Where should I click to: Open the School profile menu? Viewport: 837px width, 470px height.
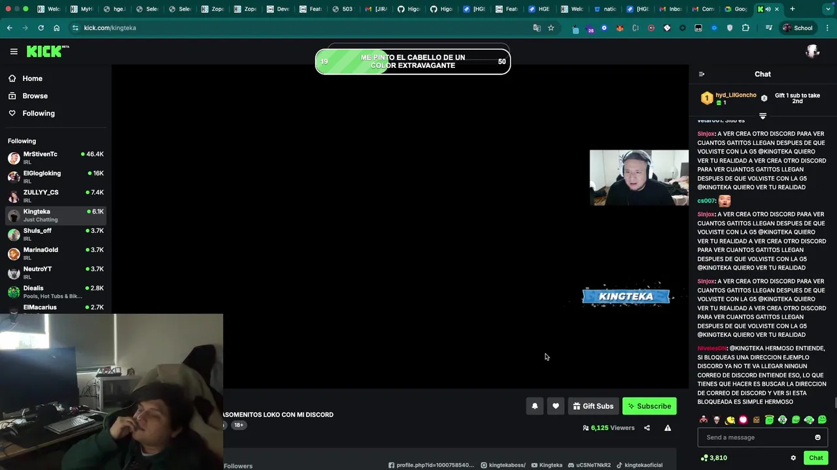coord(797,28)
